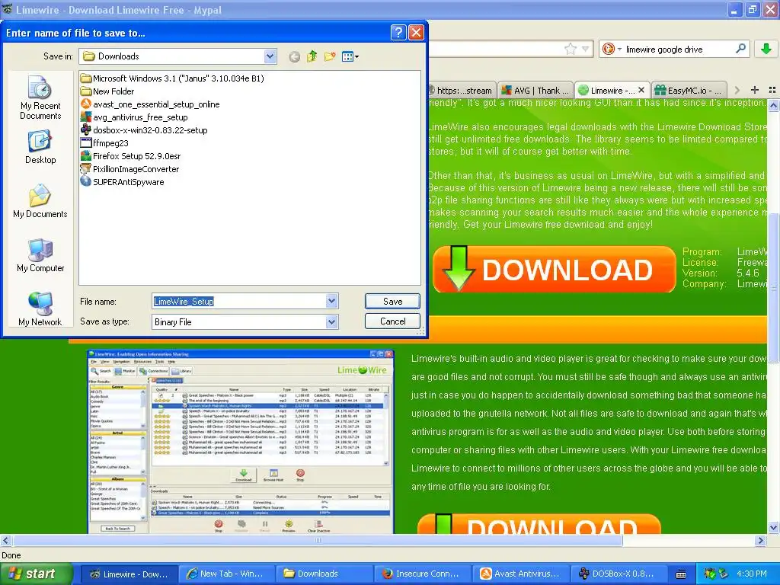Click the horizontal scrollbar right arrow
Screen dimensions: 780x585
point(760,540)
